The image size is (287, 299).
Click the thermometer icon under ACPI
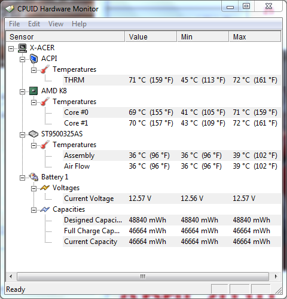tap(45, 69)
